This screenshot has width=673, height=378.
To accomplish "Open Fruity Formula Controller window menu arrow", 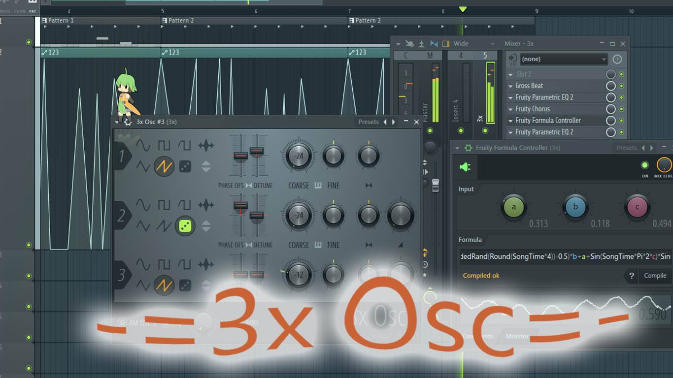I will pos(457,148).
